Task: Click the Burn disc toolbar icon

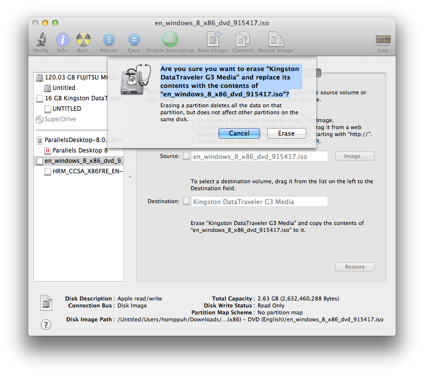Action: (x=83, y=40)
